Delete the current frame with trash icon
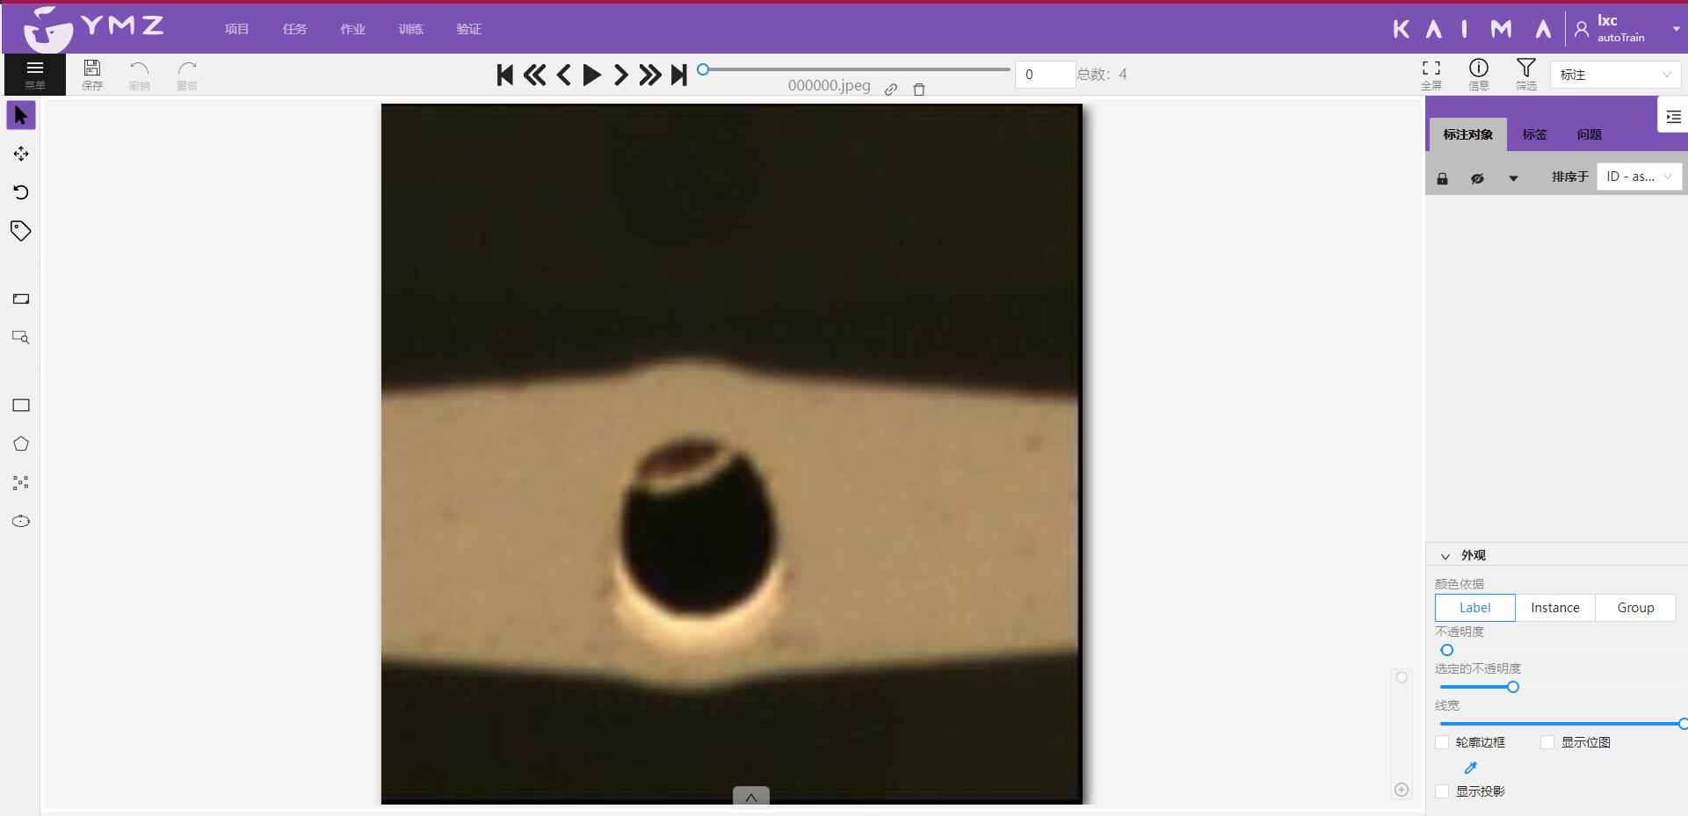The width and height of the screenshot is (1688, 816). coord(919,89)
